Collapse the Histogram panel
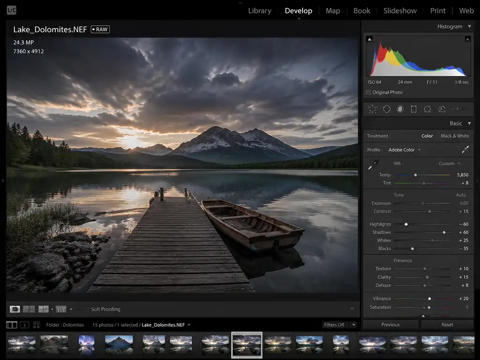Viewport: 480px width, 360px height. (x=469, y=27)
